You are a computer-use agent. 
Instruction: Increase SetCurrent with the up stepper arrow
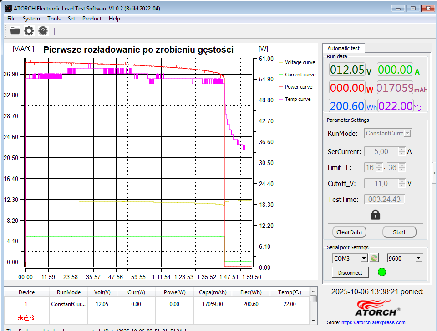pyautogui.click(x=401, y=150)
